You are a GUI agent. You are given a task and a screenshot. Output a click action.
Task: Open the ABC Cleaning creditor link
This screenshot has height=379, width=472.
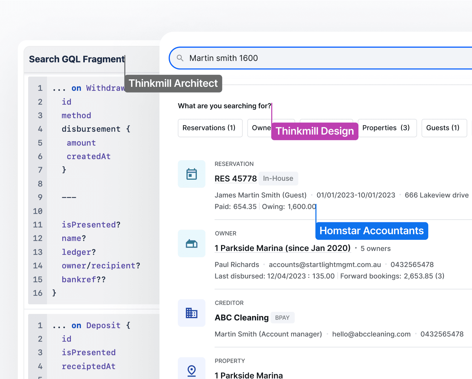242,317
